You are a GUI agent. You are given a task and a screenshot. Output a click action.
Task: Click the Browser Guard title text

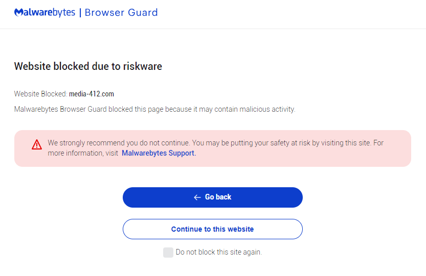pyautogui.click(x=121, y=12)
